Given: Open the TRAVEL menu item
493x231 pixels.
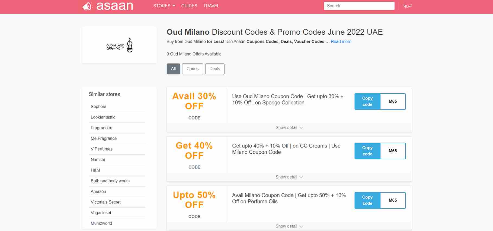Looking at the screenshot, I should click(x=211, y=6).
